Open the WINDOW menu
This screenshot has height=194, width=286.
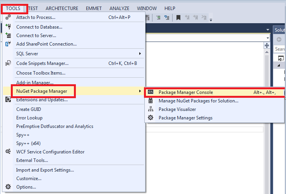tap(147, 9)
